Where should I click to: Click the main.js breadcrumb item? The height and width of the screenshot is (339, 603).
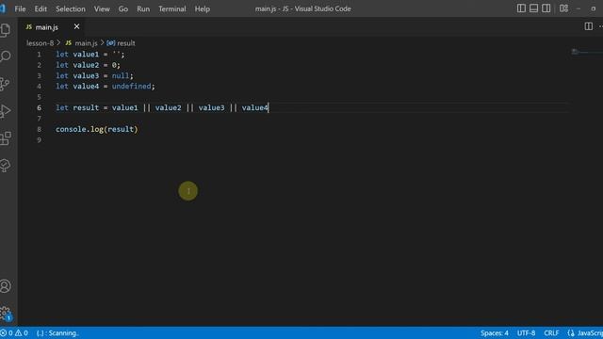point(81,43)
